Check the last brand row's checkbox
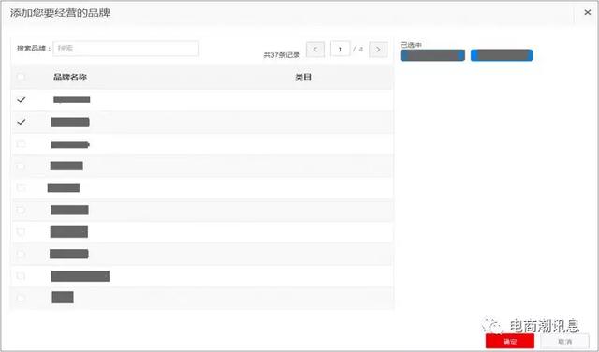 tap(21, 298)
